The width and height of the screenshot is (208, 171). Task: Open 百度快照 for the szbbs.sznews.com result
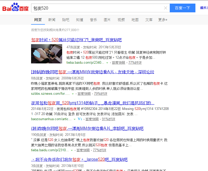pyautogui.click(x=84, y=94)
